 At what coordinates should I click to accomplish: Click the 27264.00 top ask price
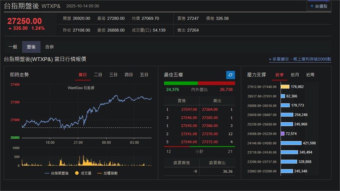click(210, 109)
